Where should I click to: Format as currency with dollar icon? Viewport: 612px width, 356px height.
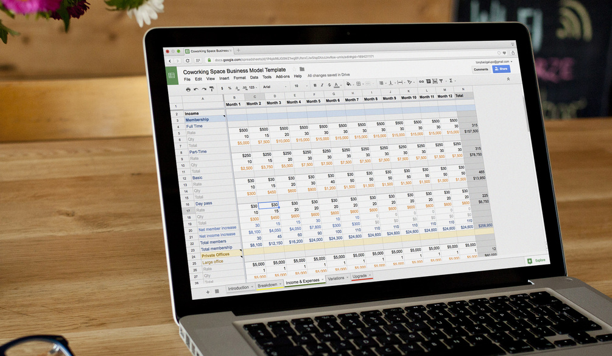coord(222,89)
